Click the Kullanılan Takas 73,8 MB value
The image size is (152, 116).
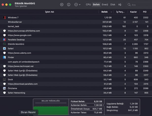[x=98, y=112]
